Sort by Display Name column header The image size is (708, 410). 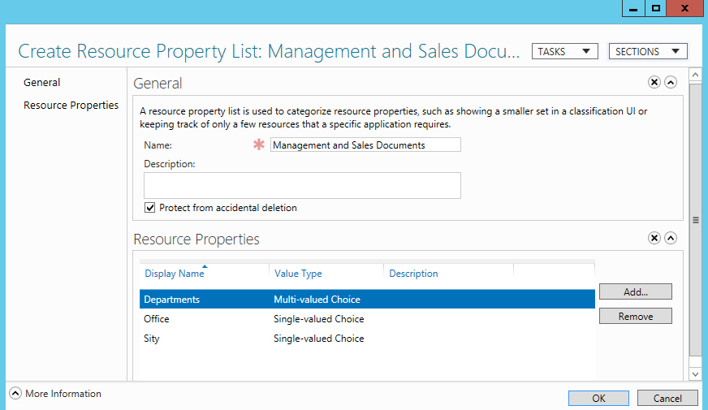pos(175,274)
